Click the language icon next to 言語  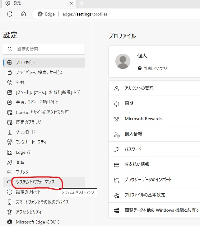click(x=10, y=162)
